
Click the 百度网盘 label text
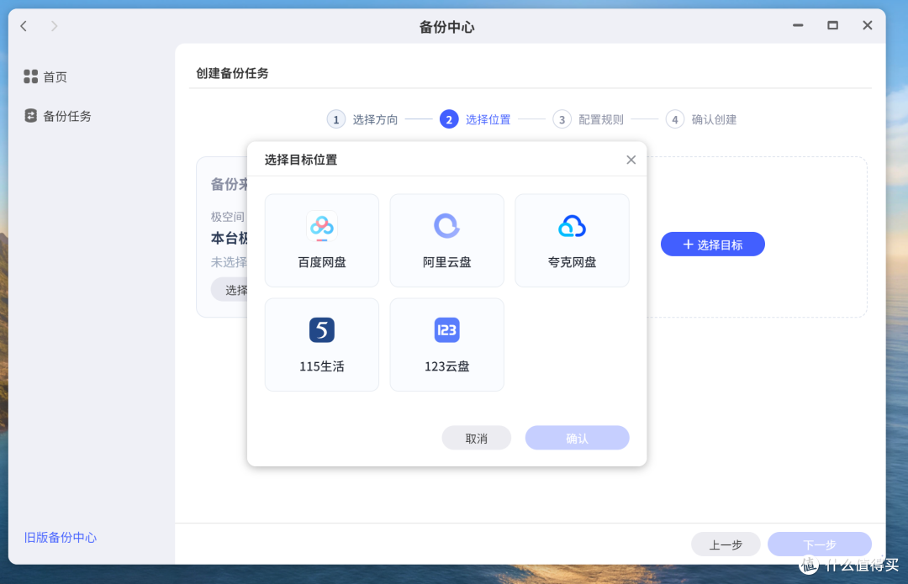coord(322,262)
